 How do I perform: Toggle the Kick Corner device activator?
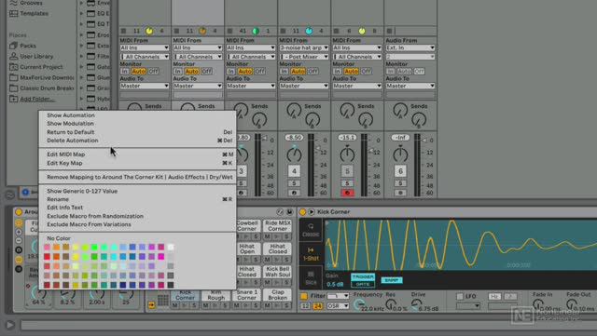coord(302,212)
